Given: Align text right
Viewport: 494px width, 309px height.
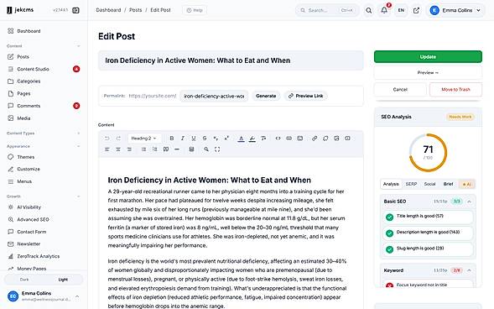Looking at the screenshot, I should tap(129, 149).
